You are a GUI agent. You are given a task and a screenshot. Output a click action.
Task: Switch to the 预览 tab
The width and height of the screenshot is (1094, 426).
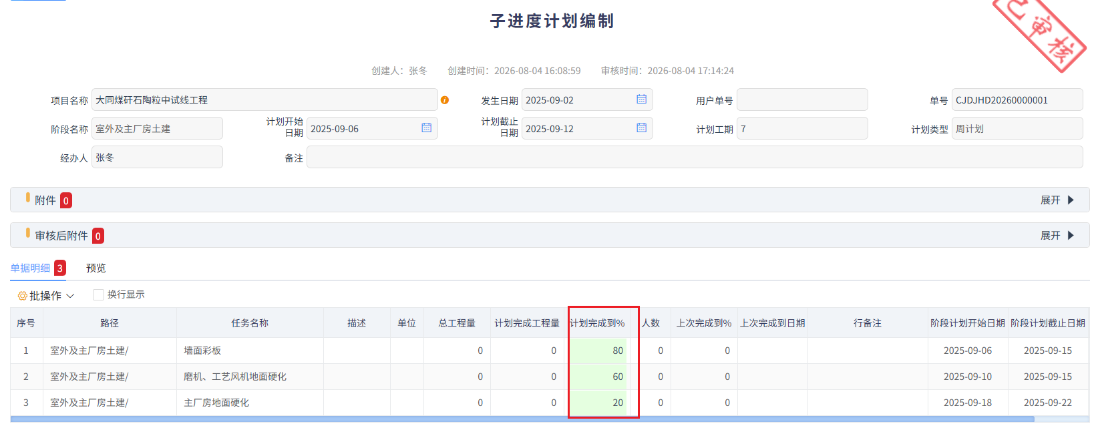click(x=96, y=268)
